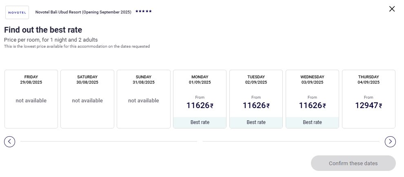Close the best rate dialog
Screen dimensions: 404x177
coord(392,9)
